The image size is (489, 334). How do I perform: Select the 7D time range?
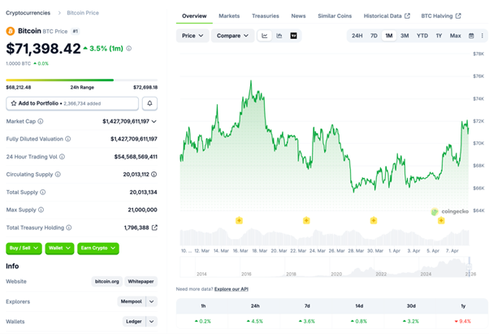coord(374,36)
